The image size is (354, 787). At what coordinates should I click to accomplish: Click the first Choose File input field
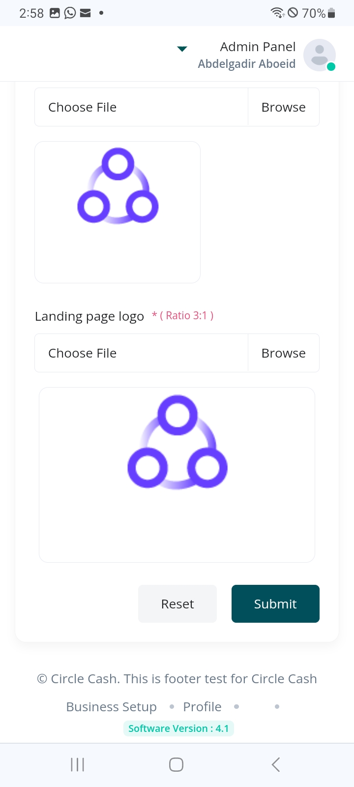pos(142,107)
